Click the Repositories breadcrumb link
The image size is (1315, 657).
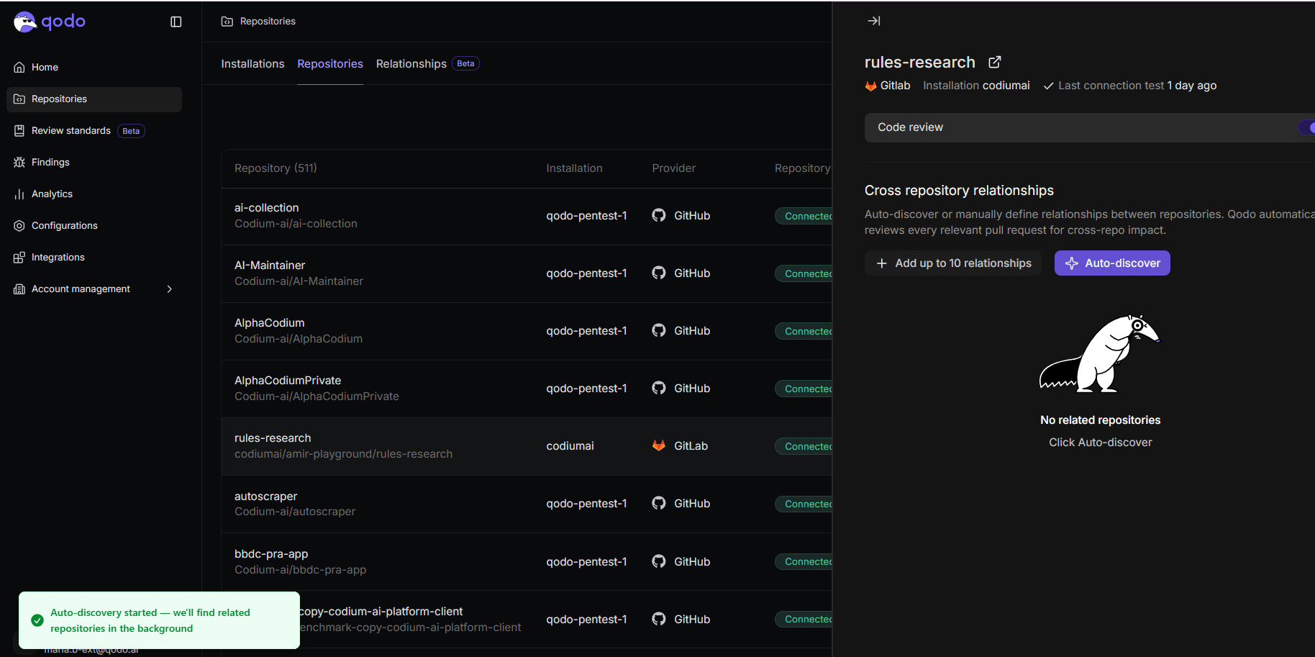pos(268,22)
